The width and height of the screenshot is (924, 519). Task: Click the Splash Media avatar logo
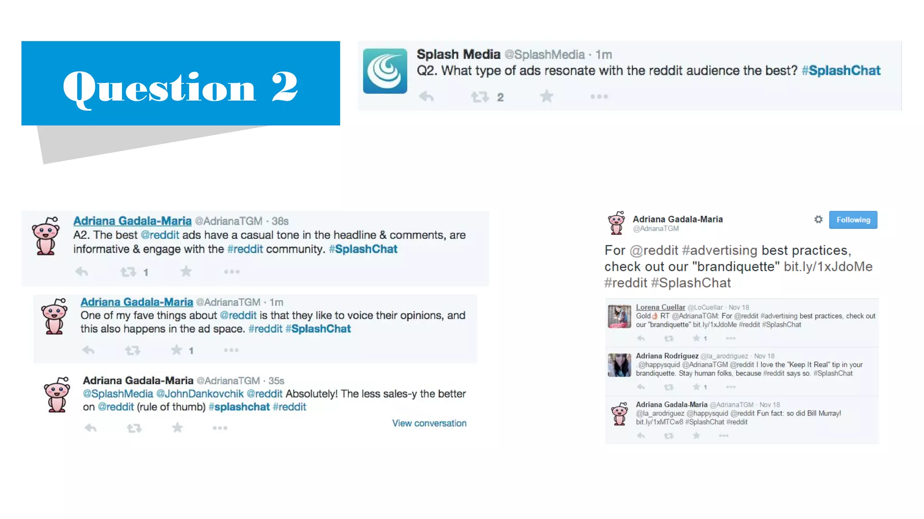[385, 71]
